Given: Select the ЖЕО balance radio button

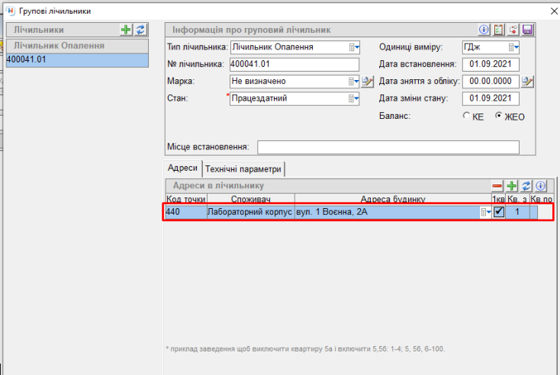Looking at the screenshot, I should tap(500, 117).
